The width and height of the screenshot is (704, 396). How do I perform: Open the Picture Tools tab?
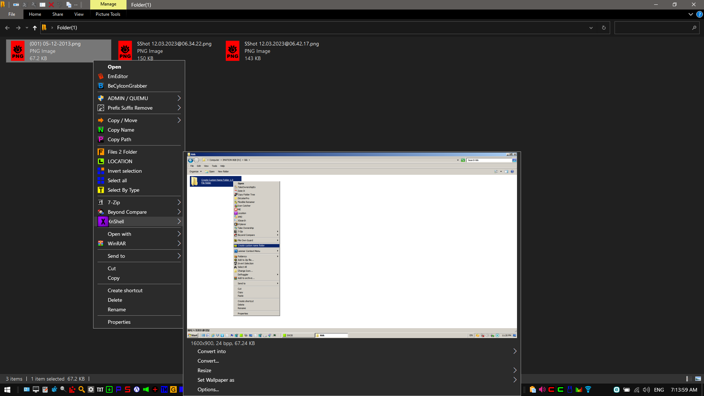coord(108,14)
